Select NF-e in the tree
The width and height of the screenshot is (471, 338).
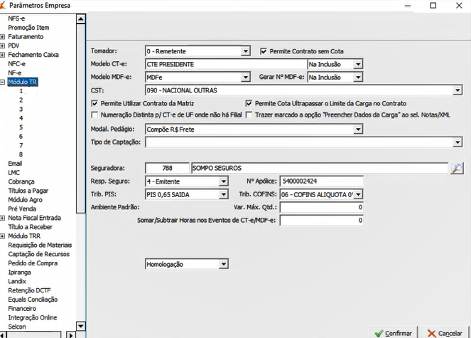click(x=15, y=73)
